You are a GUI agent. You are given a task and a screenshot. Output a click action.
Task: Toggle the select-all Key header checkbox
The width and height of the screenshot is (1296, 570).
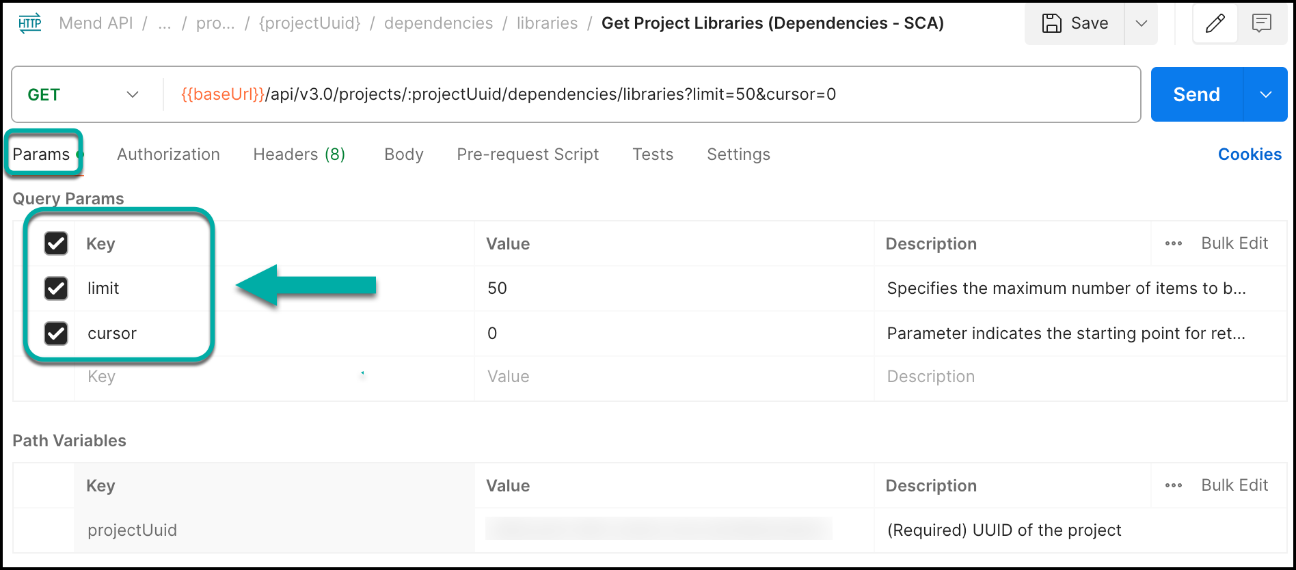click(x=56, y=243)
